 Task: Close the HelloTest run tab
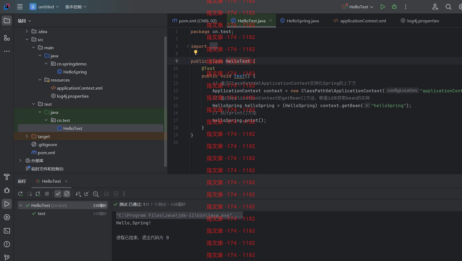[66, 181]
